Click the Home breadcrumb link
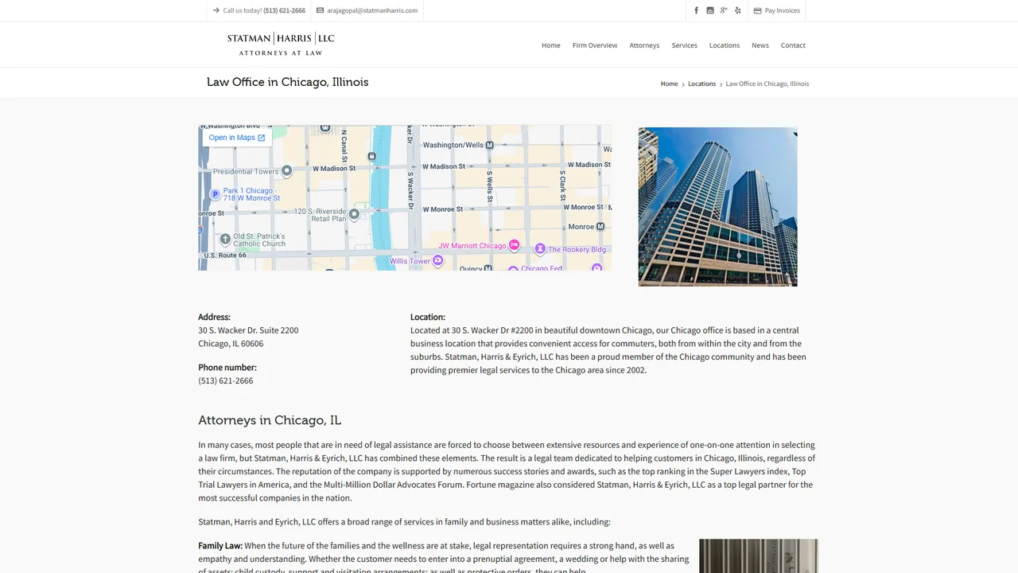Image resolution: width=1018 pixels, height=573 pixels. 670,84
